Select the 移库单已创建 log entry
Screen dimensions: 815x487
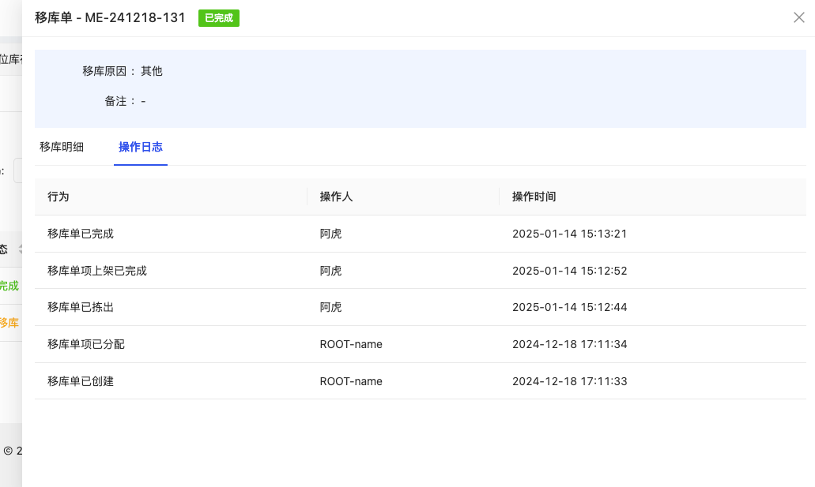click(x=81, y=381)
